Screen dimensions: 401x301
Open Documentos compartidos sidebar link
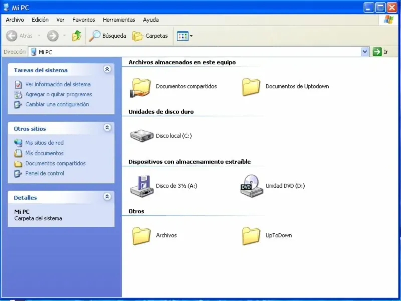[55, 163]
